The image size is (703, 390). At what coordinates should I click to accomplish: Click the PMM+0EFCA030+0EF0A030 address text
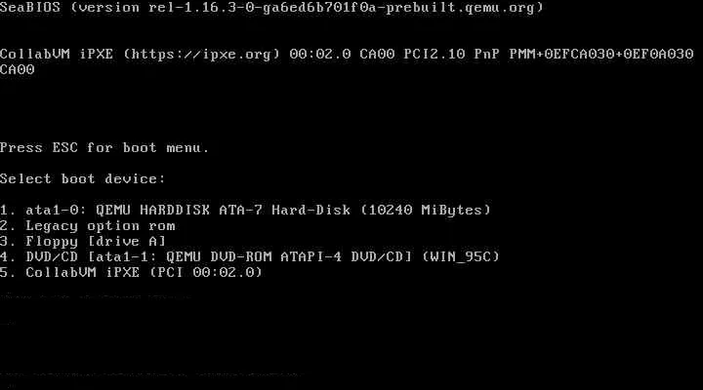click(601, 55)
